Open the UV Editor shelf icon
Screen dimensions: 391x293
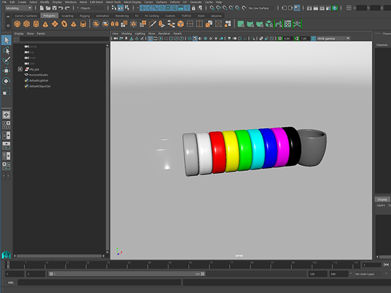tap(288, 24)
